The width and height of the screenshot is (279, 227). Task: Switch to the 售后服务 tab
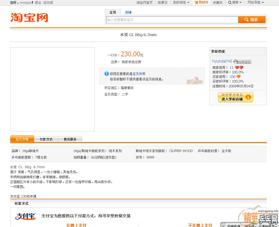click(x=70, y=139)
